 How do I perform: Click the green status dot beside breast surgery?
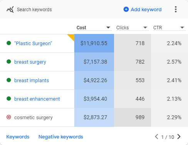(9, 62)
